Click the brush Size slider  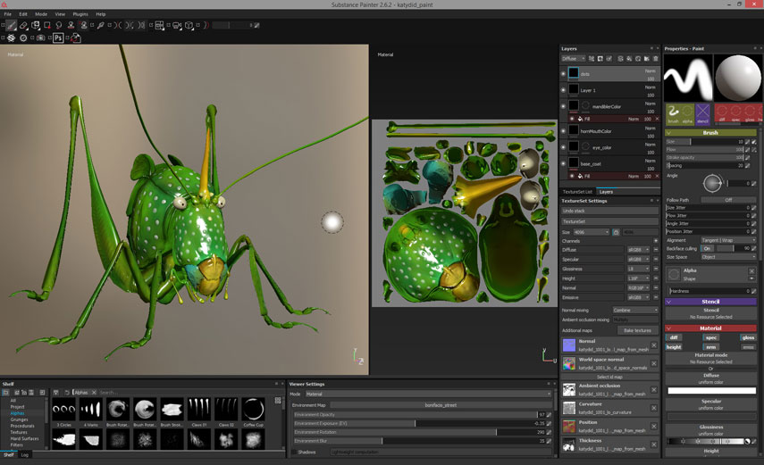704,142
